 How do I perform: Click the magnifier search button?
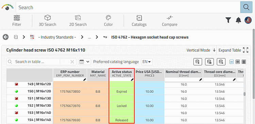pos(246,7)
